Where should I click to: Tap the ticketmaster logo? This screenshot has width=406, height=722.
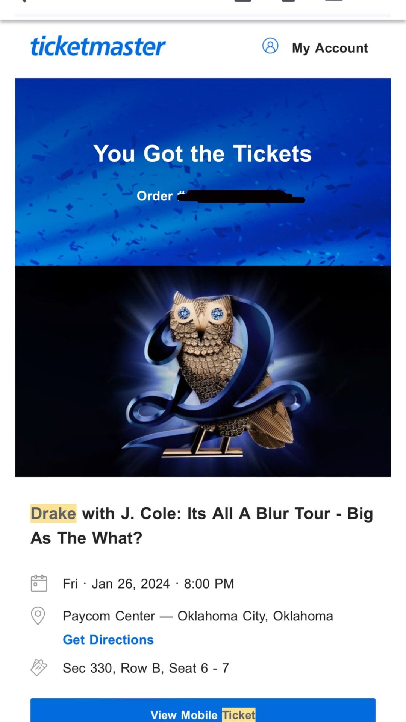98,47
